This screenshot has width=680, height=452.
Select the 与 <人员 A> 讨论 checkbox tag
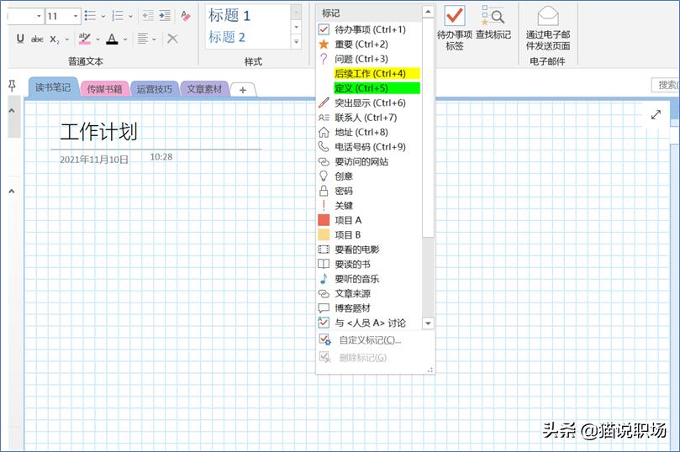click(x=369, y=323)
